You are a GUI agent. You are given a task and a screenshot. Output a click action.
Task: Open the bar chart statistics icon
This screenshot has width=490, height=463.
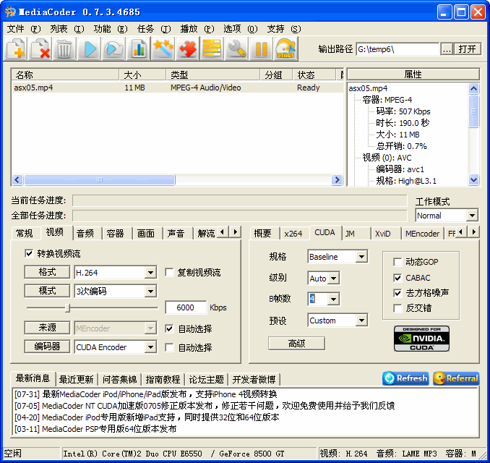click(x=139, y=48)
